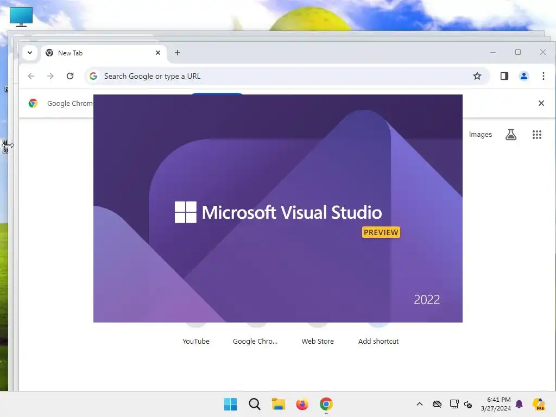Open clock showing 6:41 PM
Screen dimensions: 556x417
pos(496,404)
